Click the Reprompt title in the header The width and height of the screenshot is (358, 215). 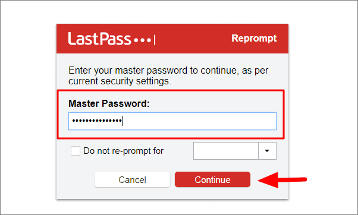(x=254, y=38)
